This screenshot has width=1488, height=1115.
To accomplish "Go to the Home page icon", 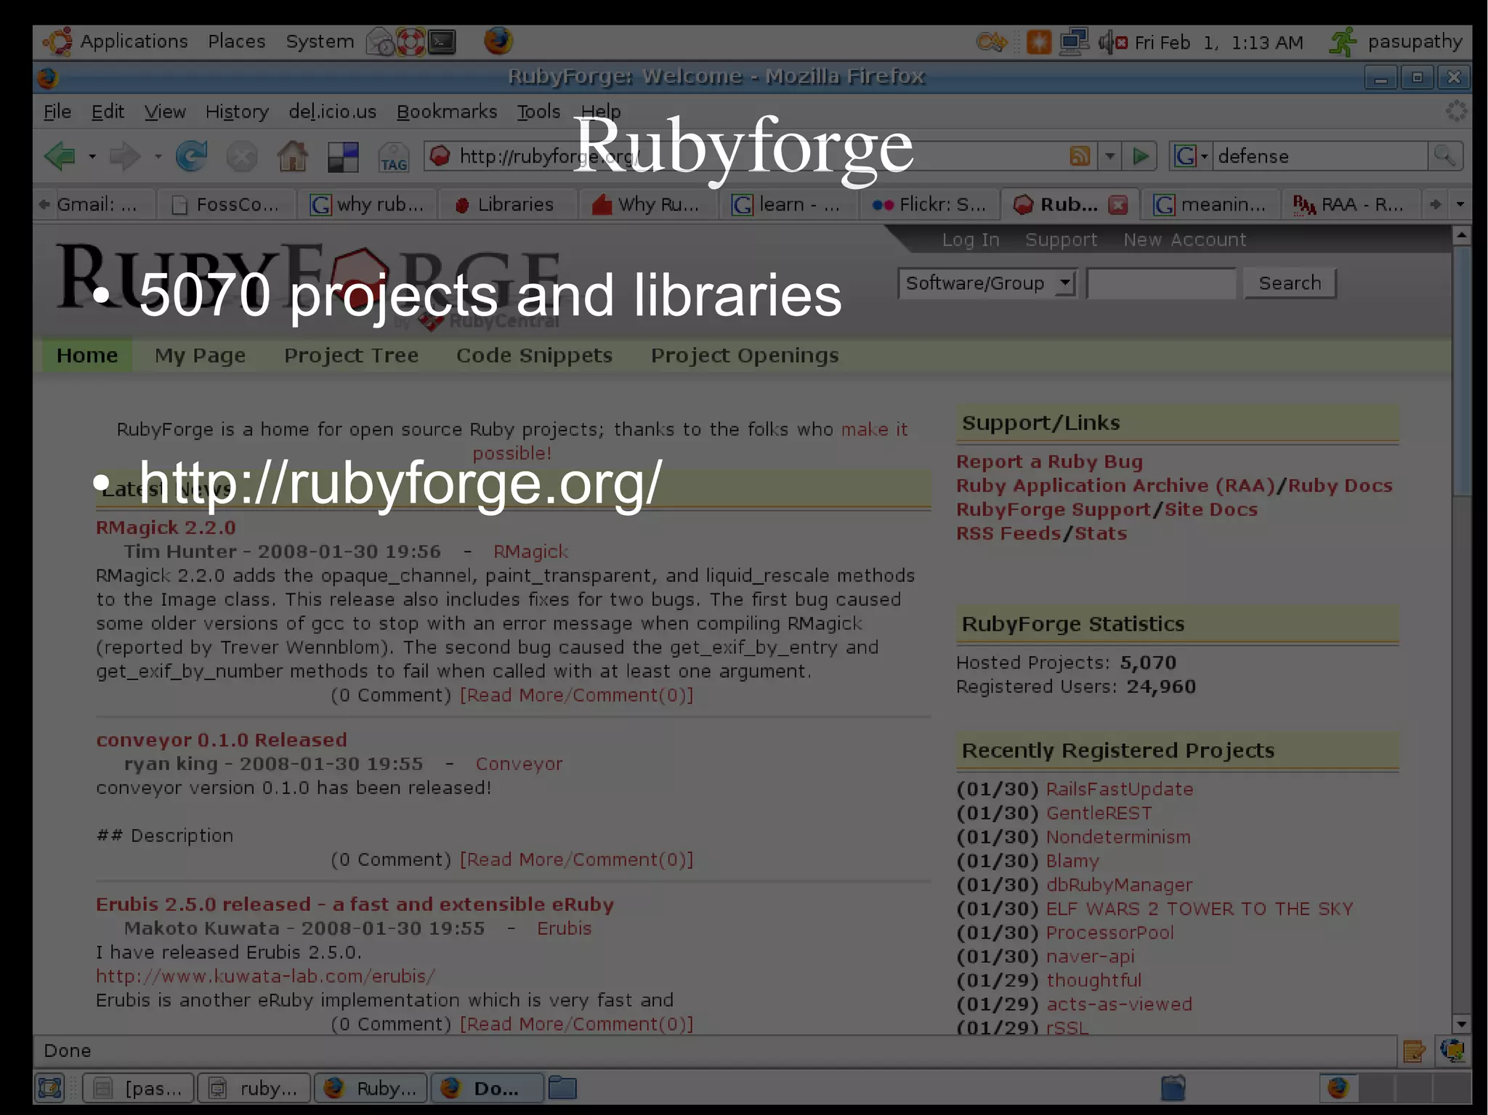I will pyautogui.click(x=293, y=156).
